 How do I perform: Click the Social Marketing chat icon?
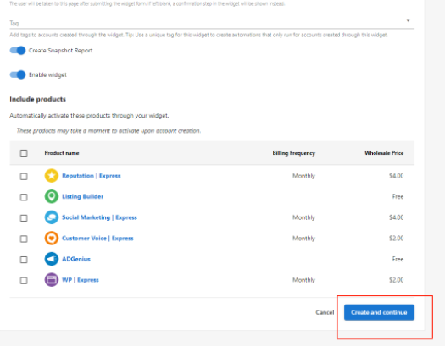click(52, 217)
